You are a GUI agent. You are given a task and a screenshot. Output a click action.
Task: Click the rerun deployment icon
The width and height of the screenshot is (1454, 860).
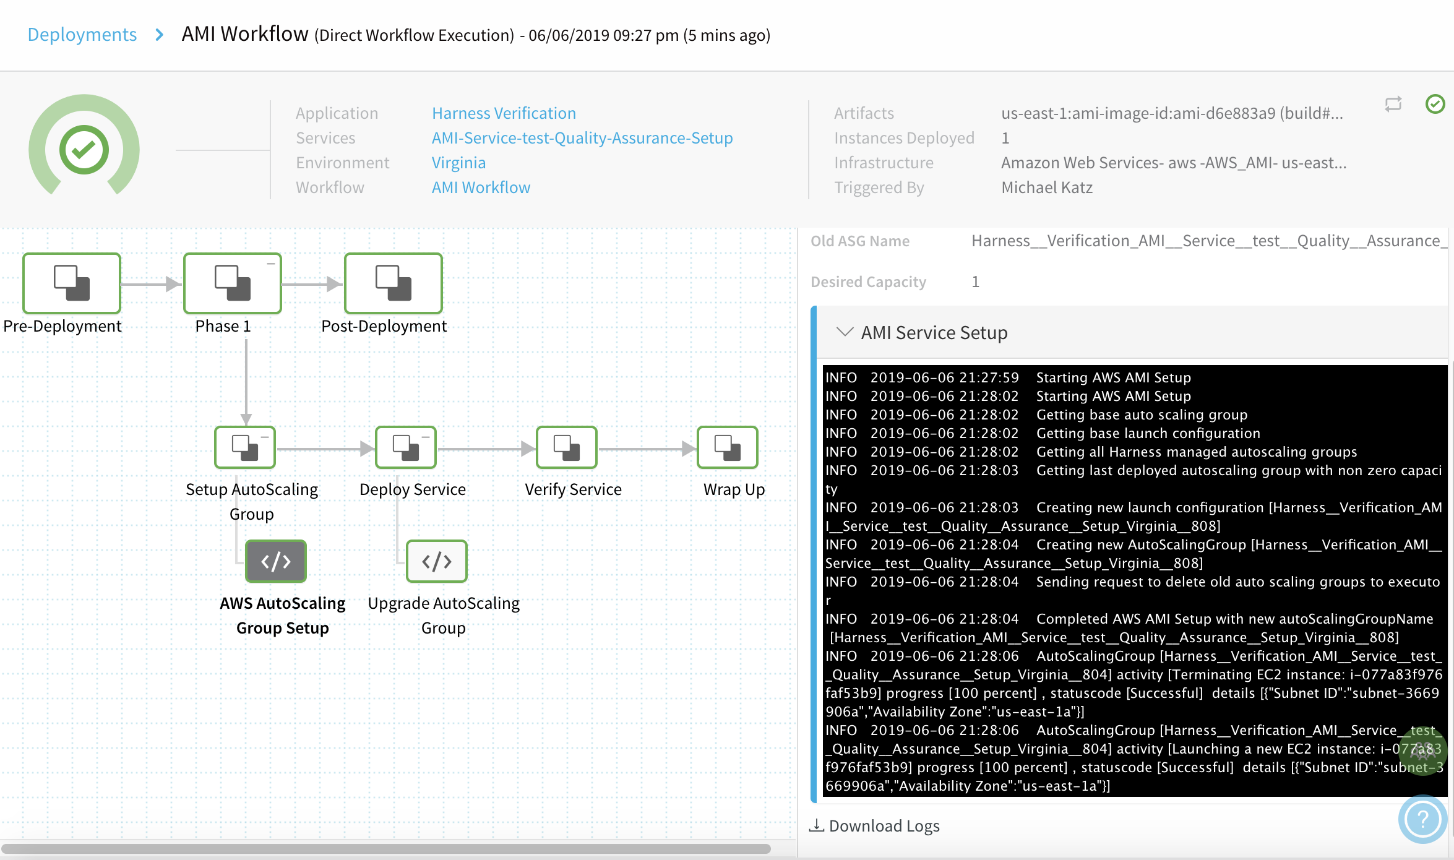tap(1393, 104)
